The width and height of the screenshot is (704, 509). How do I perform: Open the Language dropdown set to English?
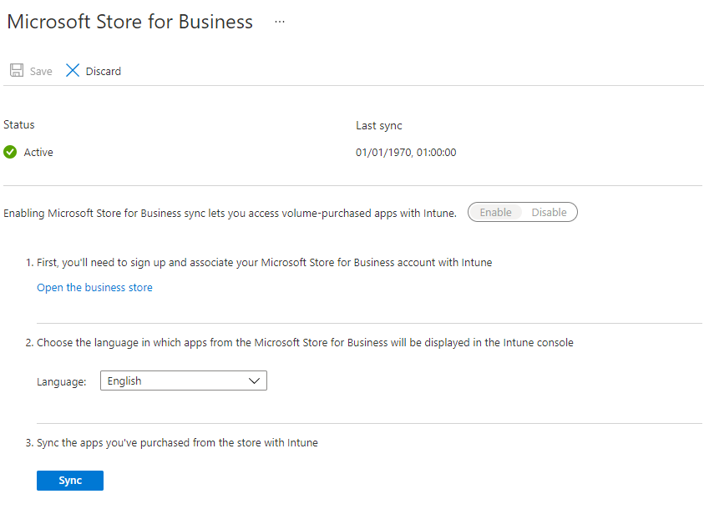(x=184, y=380)
